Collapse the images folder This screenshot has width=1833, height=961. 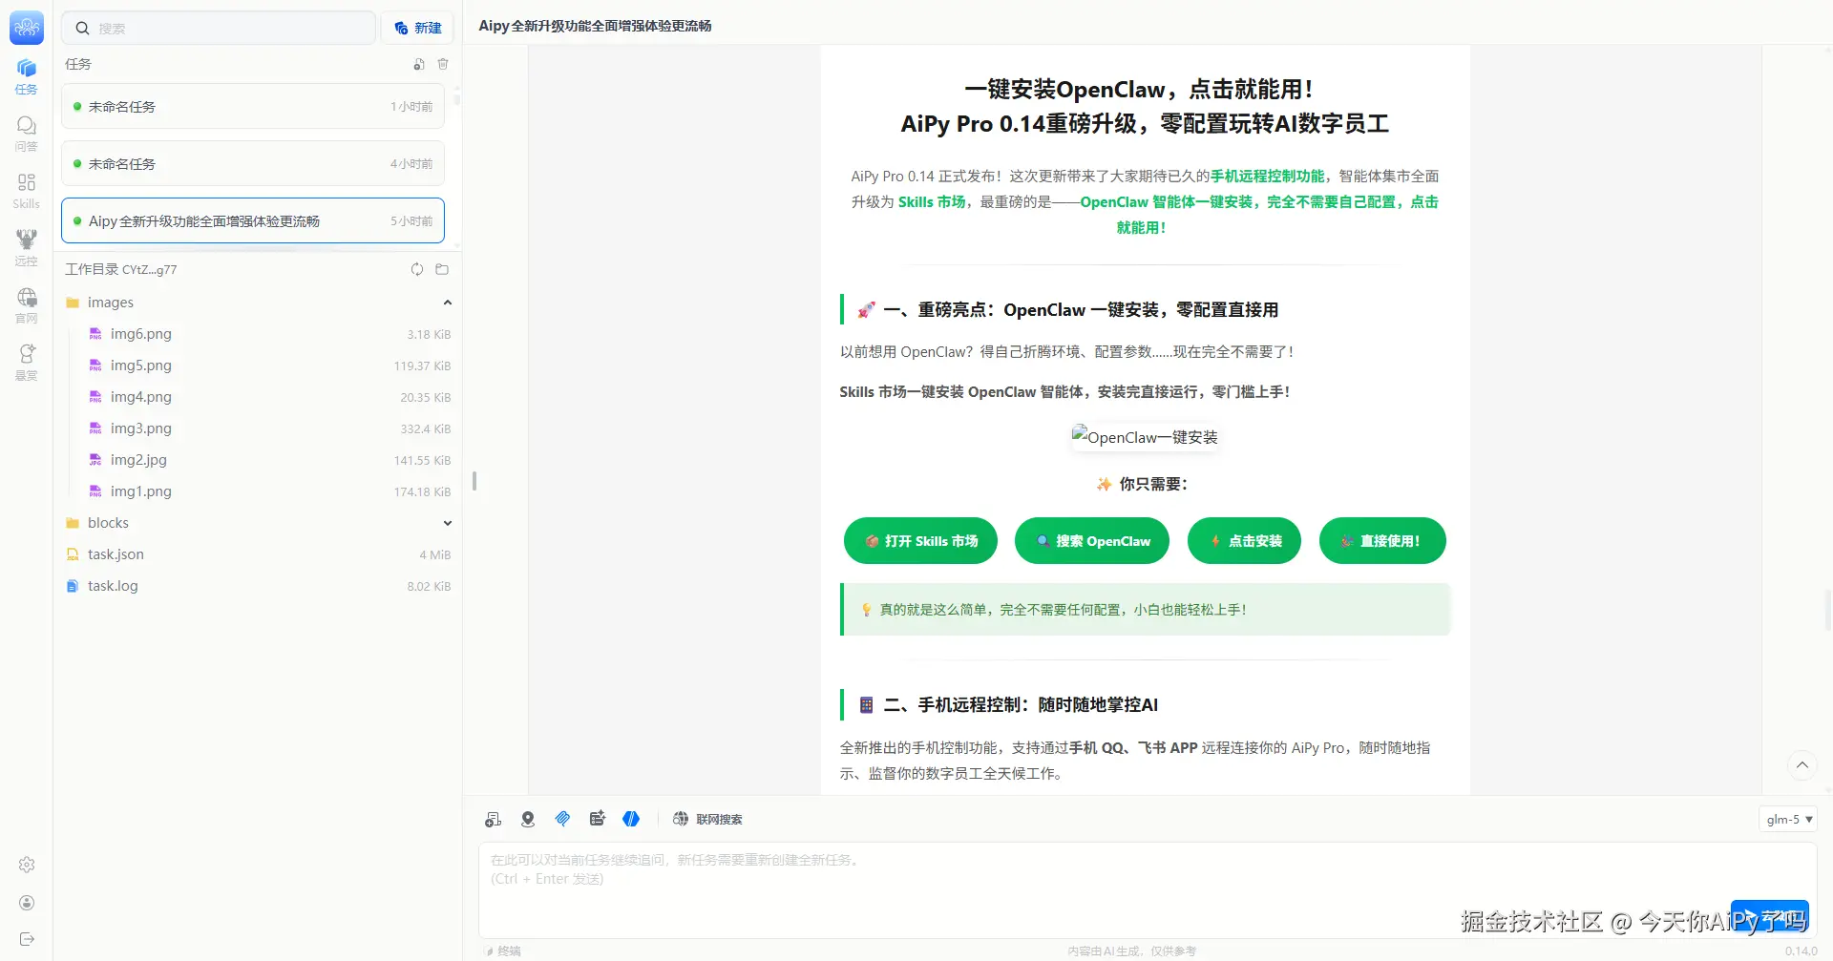(x=447, y=303)
